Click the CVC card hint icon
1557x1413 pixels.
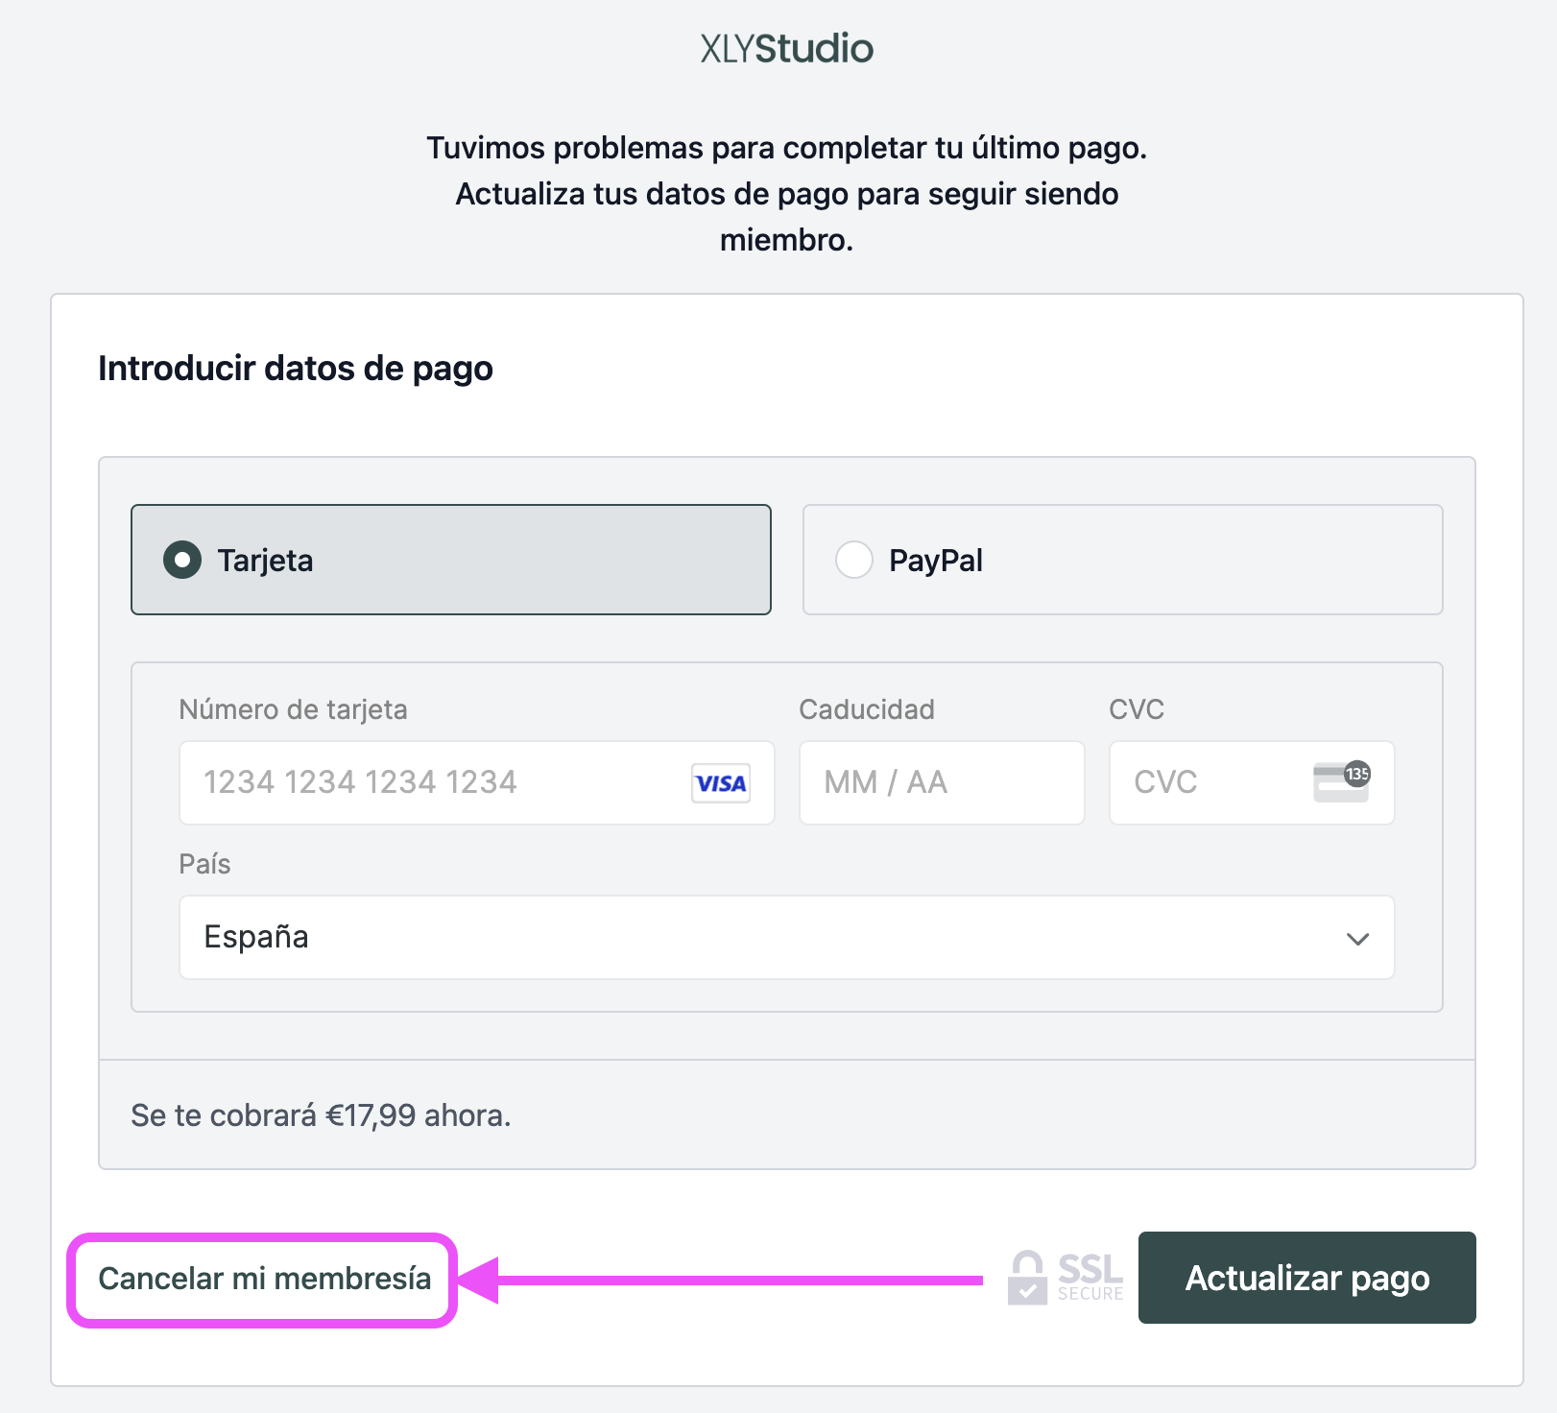(1341, 781)
